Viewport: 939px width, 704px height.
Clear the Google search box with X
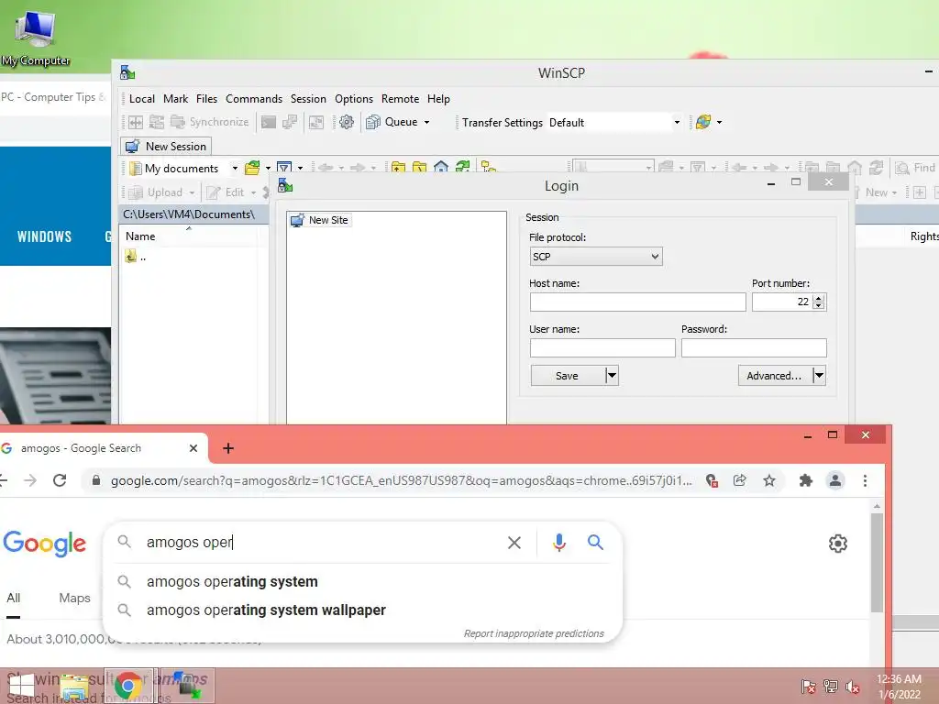[514, 543]
